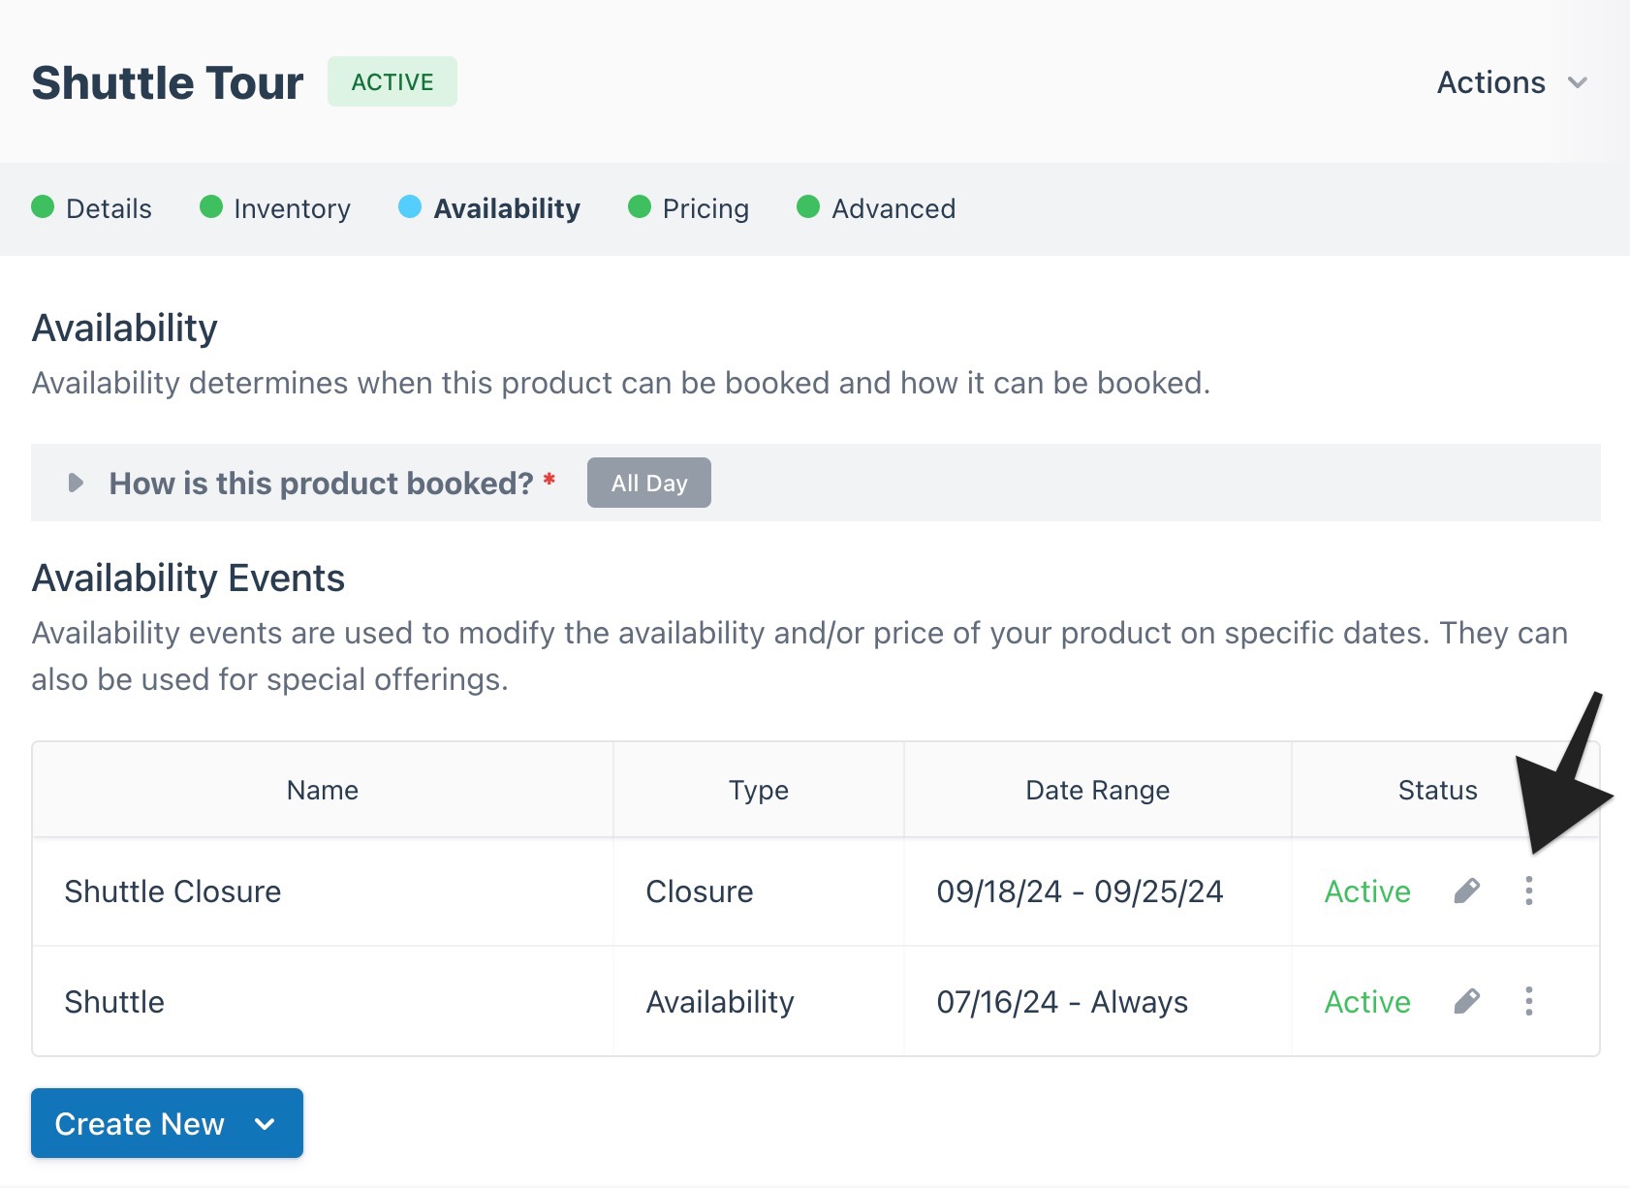
Task: Edit the Shuttle Closure event with pencil icon
Action: coord(1467,891)
